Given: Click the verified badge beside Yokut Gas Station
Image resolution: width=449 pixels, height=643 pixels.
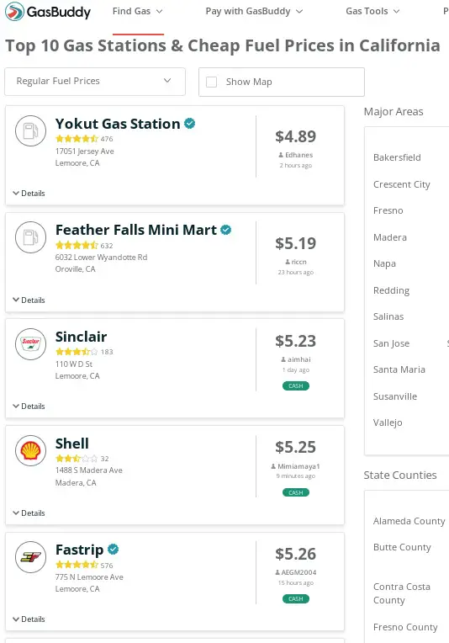Looking at the screenshot, I should [190, 124].
